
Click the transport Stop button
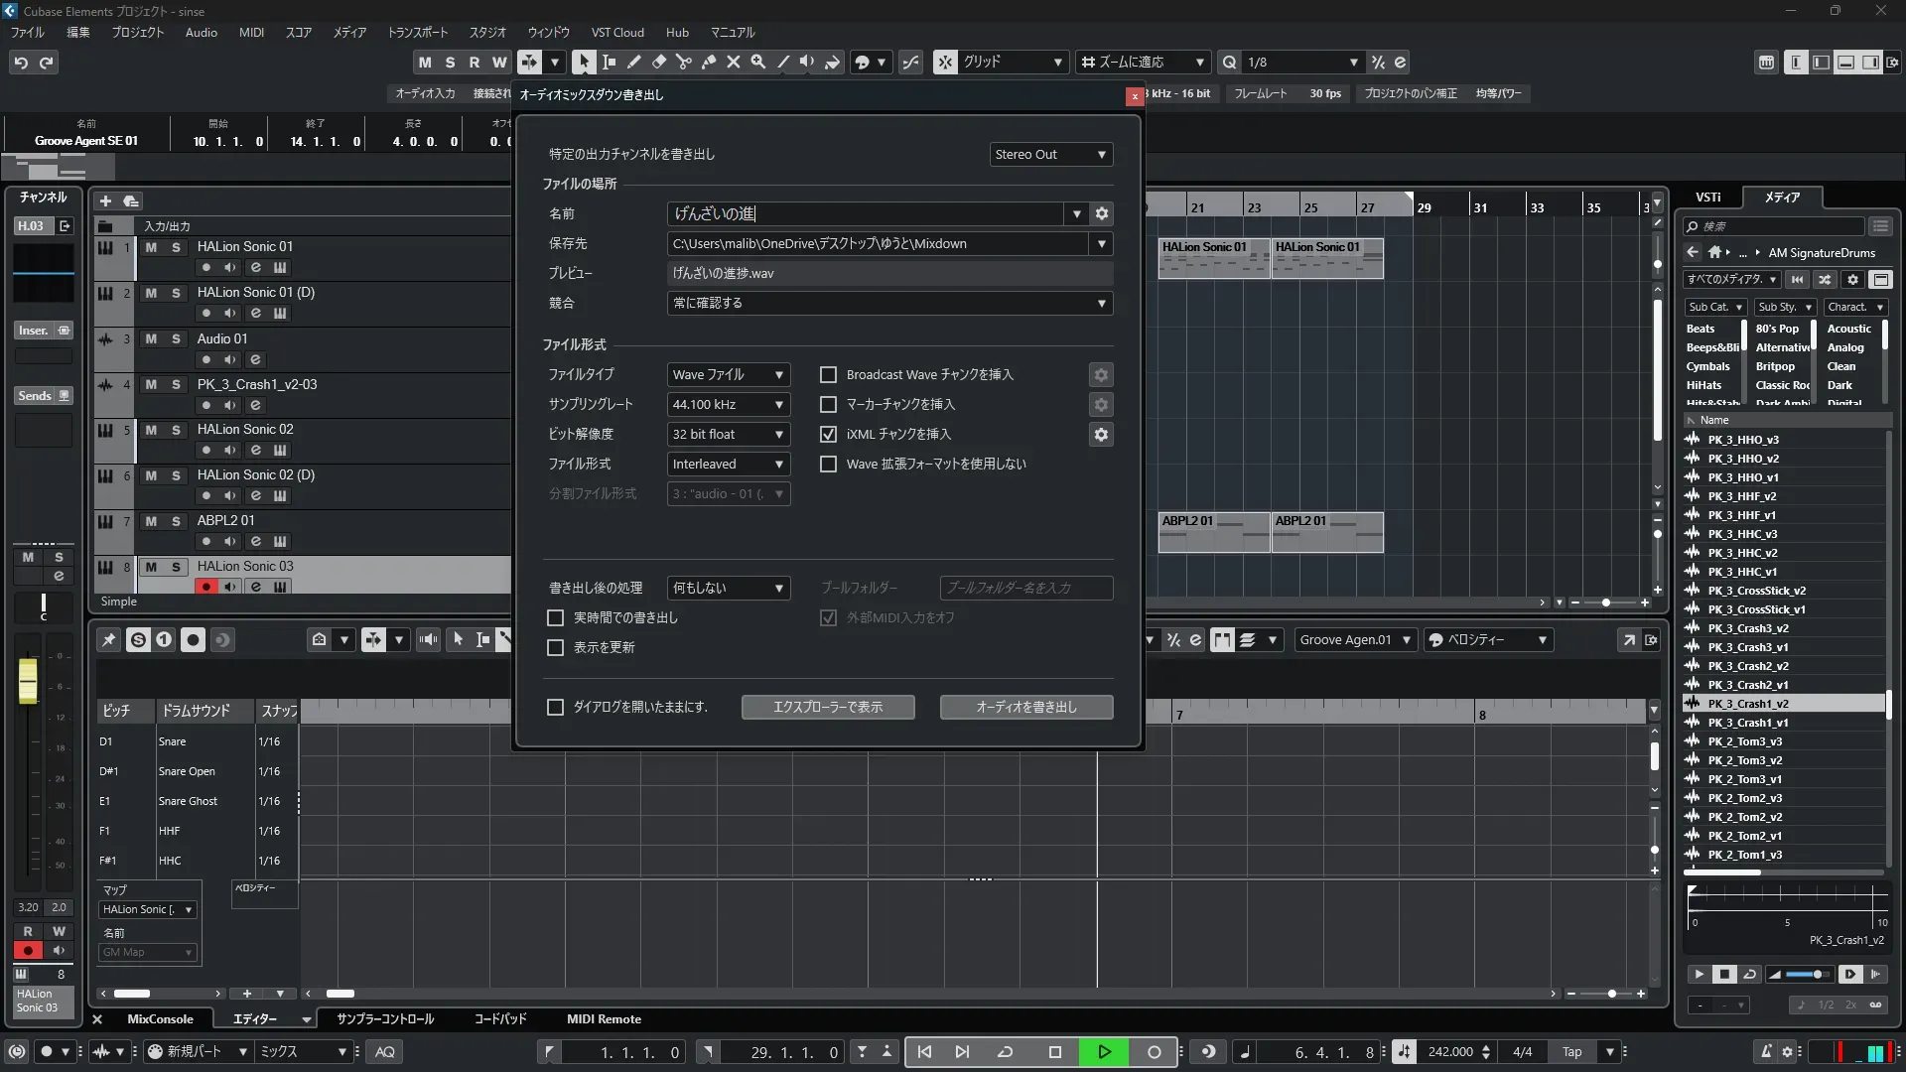pos(1054,1052)
